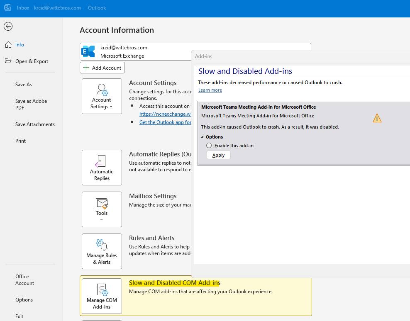Click the kreid@wittebros.com account text
410x321 pixels.
(x=124, y=48)
